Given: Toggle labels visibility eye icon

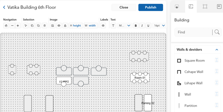Looking at the screenshot, I should pos(103,26).
